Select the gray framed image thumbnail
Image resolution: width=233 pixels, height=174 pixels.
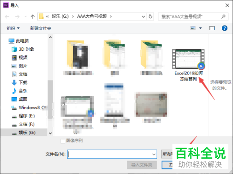151,104
